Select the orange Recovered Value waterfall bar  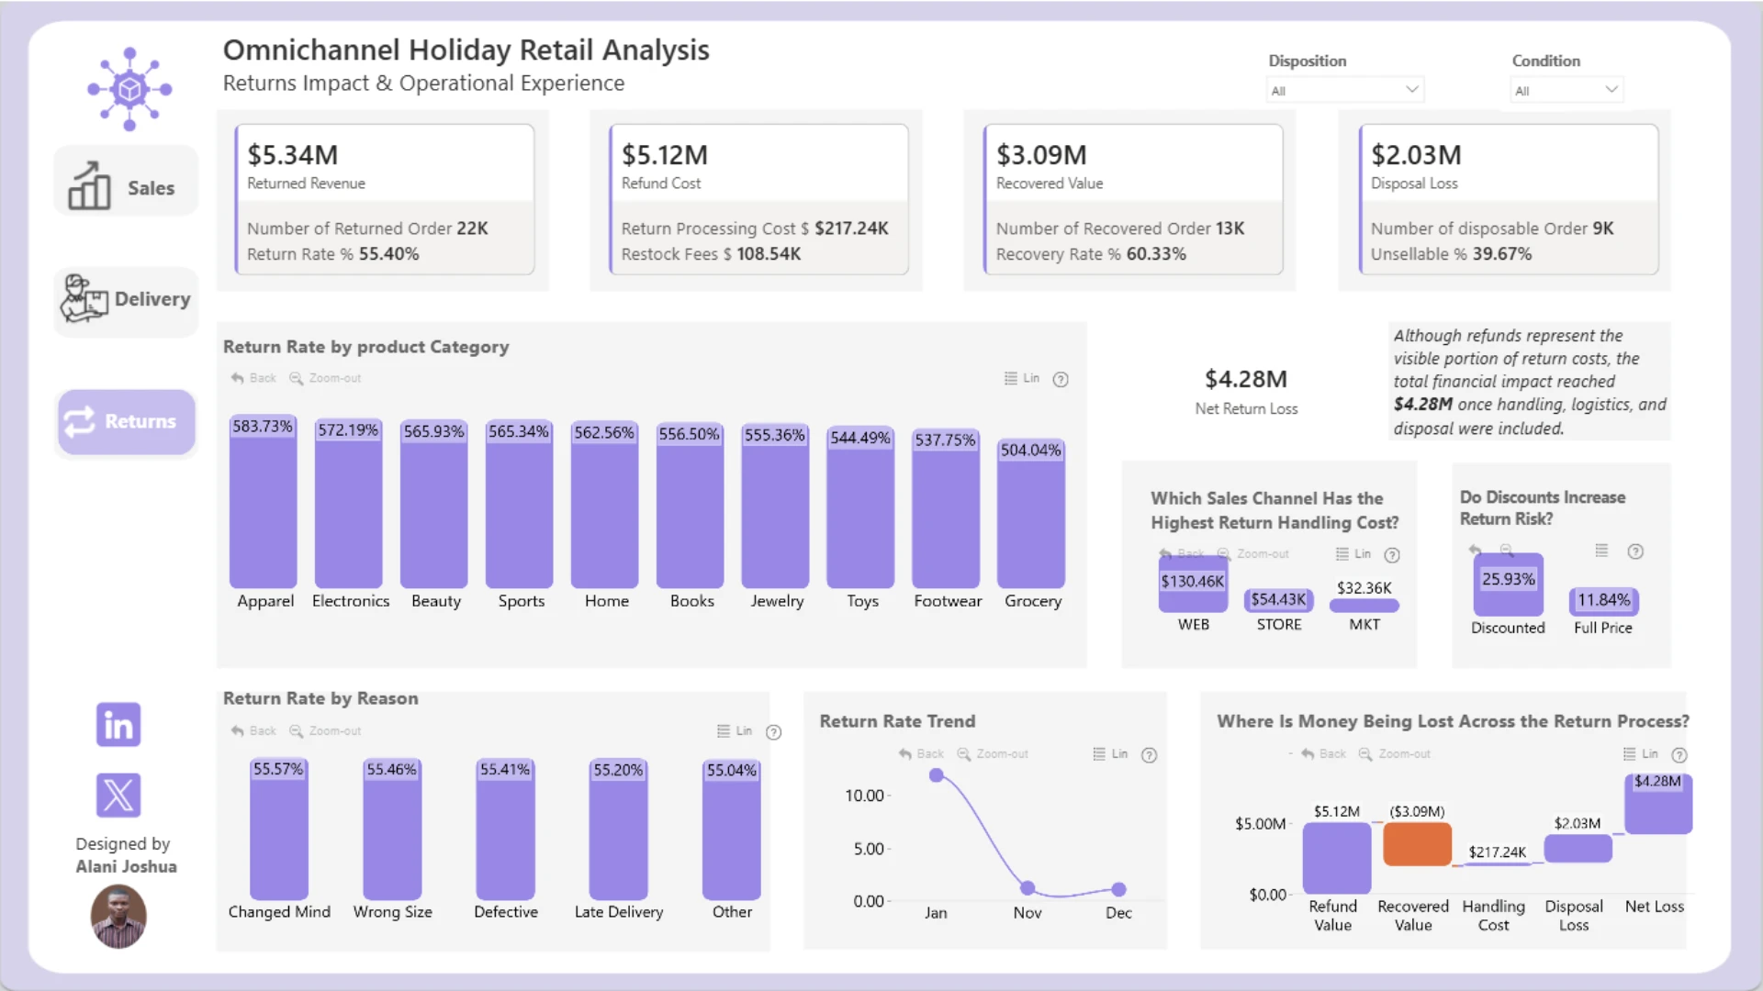click(1417, 844)
